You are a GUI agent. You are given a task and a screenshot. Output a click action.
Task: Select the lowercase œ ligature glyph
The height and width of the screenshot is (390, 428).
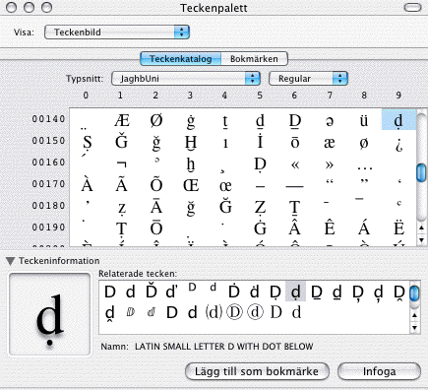[225, 186]
